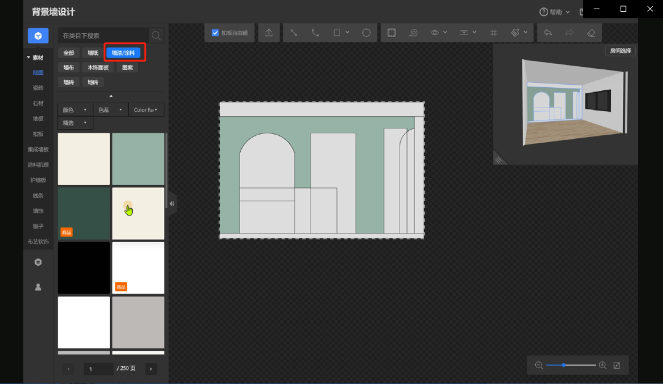Select the black paint swatch
The height and width of the screenshot is (384, 663).
(83, 268)
